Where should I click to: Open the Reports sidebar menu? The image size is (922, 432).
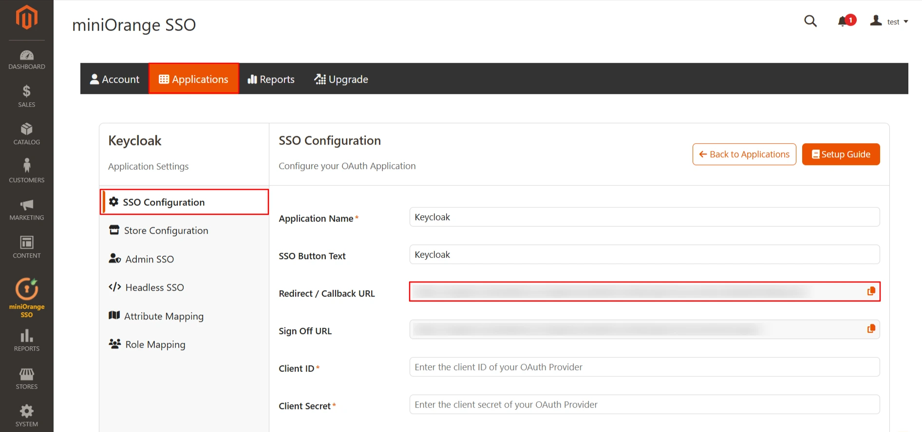point(27,340)
